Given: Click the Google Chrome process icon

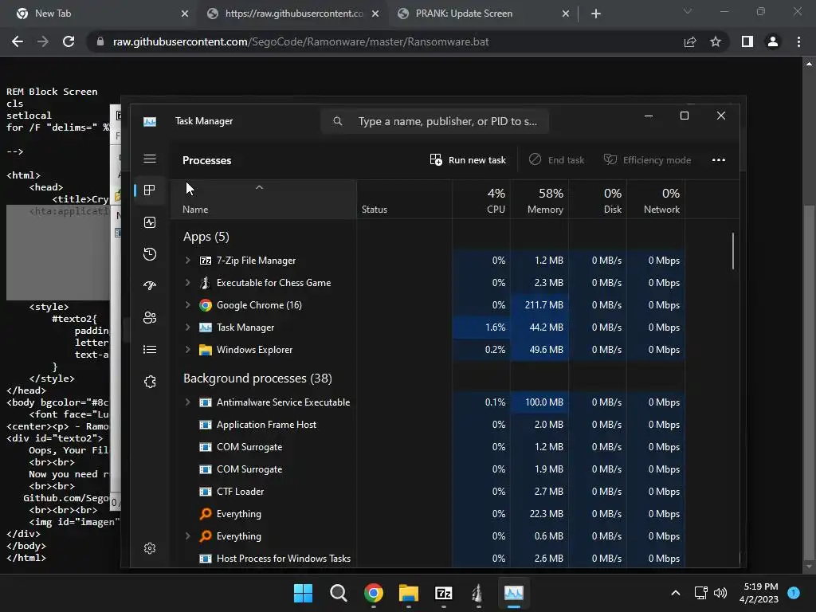Looking at the screenshot, I should coord(206,305).
